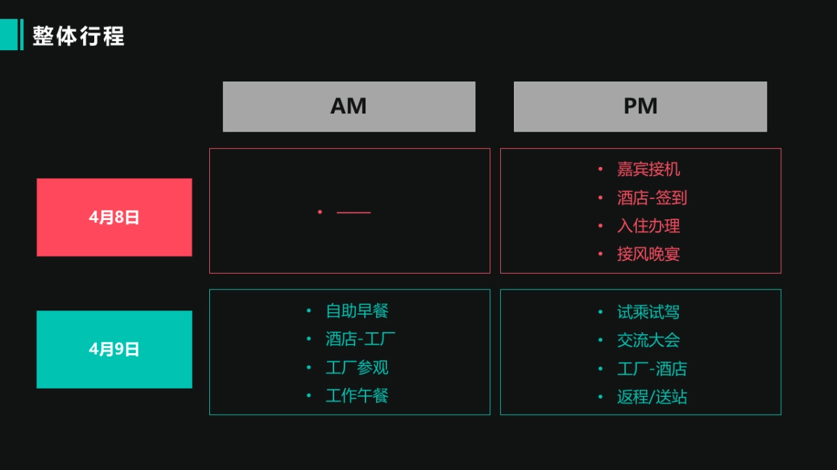
Task: Click the gray AM header box
Action: [x=349, y=107]
